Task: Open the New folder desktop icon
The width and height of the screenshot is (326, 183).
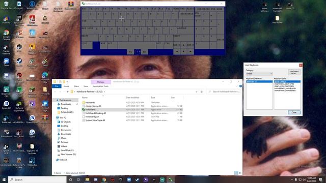Action: (277, 19)
